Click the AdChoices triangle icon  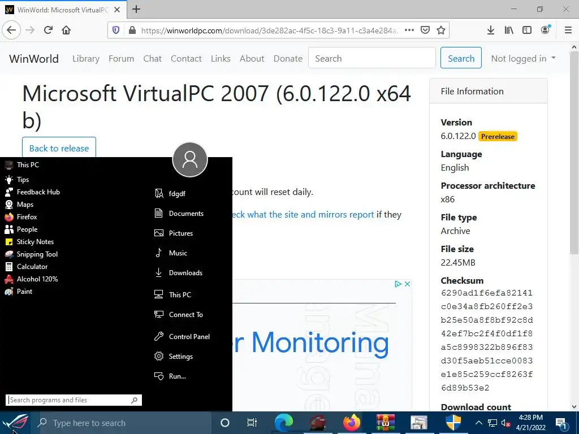(x=398, y=284)
